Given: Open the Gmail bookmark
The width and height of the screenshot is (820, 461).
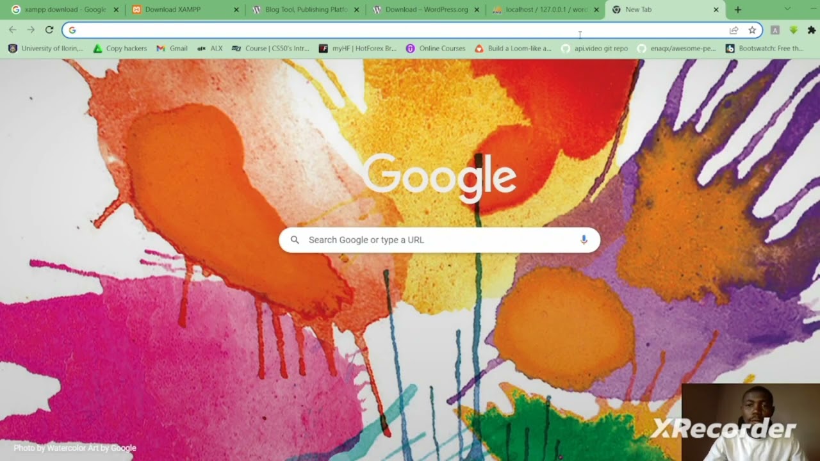Looking at the screenshot, I should [x=172, y=49].
